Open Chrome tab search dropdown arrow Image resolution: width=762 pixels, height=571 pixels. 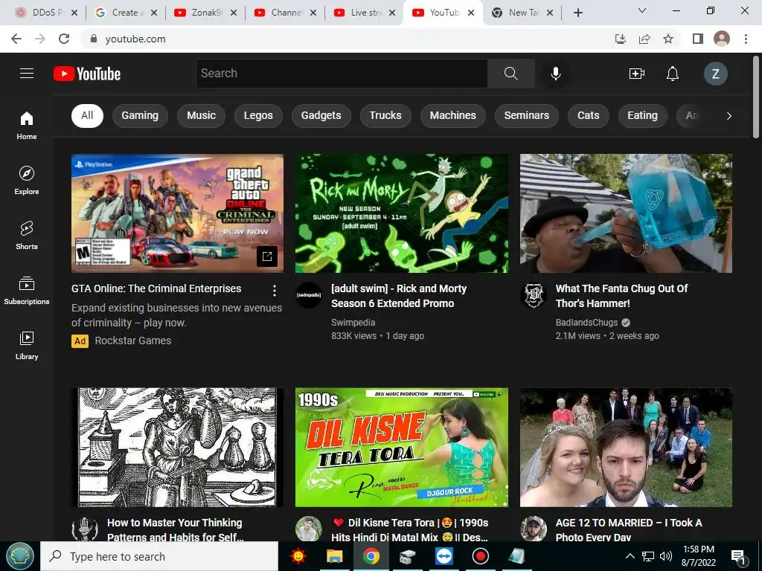(642, 10)
